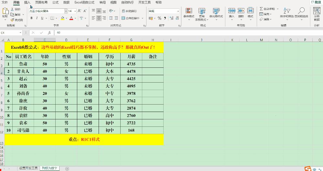The width and height of the screenshot is (323, 171).
Task: Click the accounting number format icon
Action: click(x=151, y=18)
